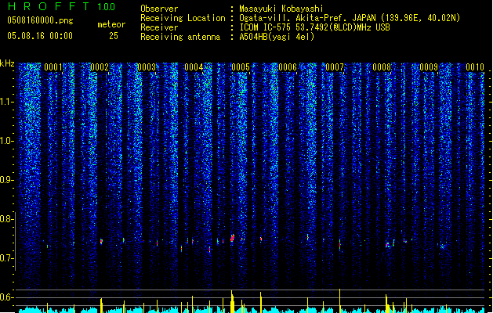Select the file name 0508160000.png

[40, 20]
